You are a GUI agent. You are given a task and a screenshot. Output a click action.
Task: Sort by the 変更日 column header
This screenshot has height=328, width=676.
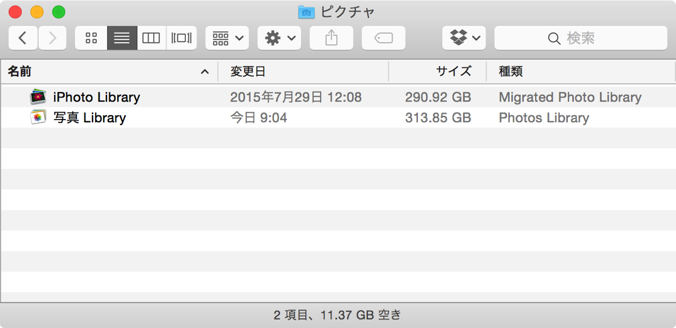click(x=304, y=71)
